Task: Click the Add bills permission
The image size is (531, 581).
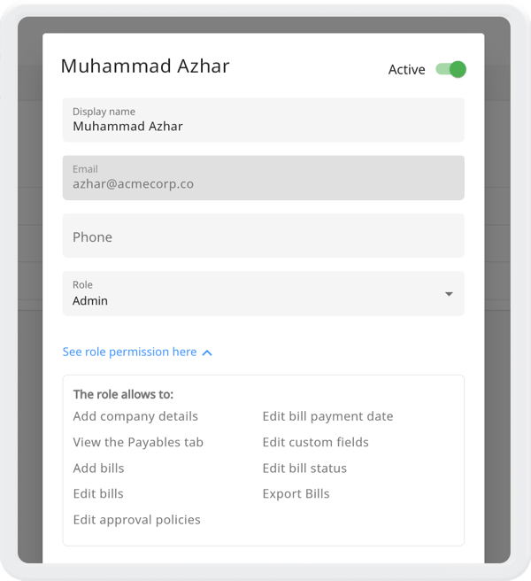Action: point(98,468)
